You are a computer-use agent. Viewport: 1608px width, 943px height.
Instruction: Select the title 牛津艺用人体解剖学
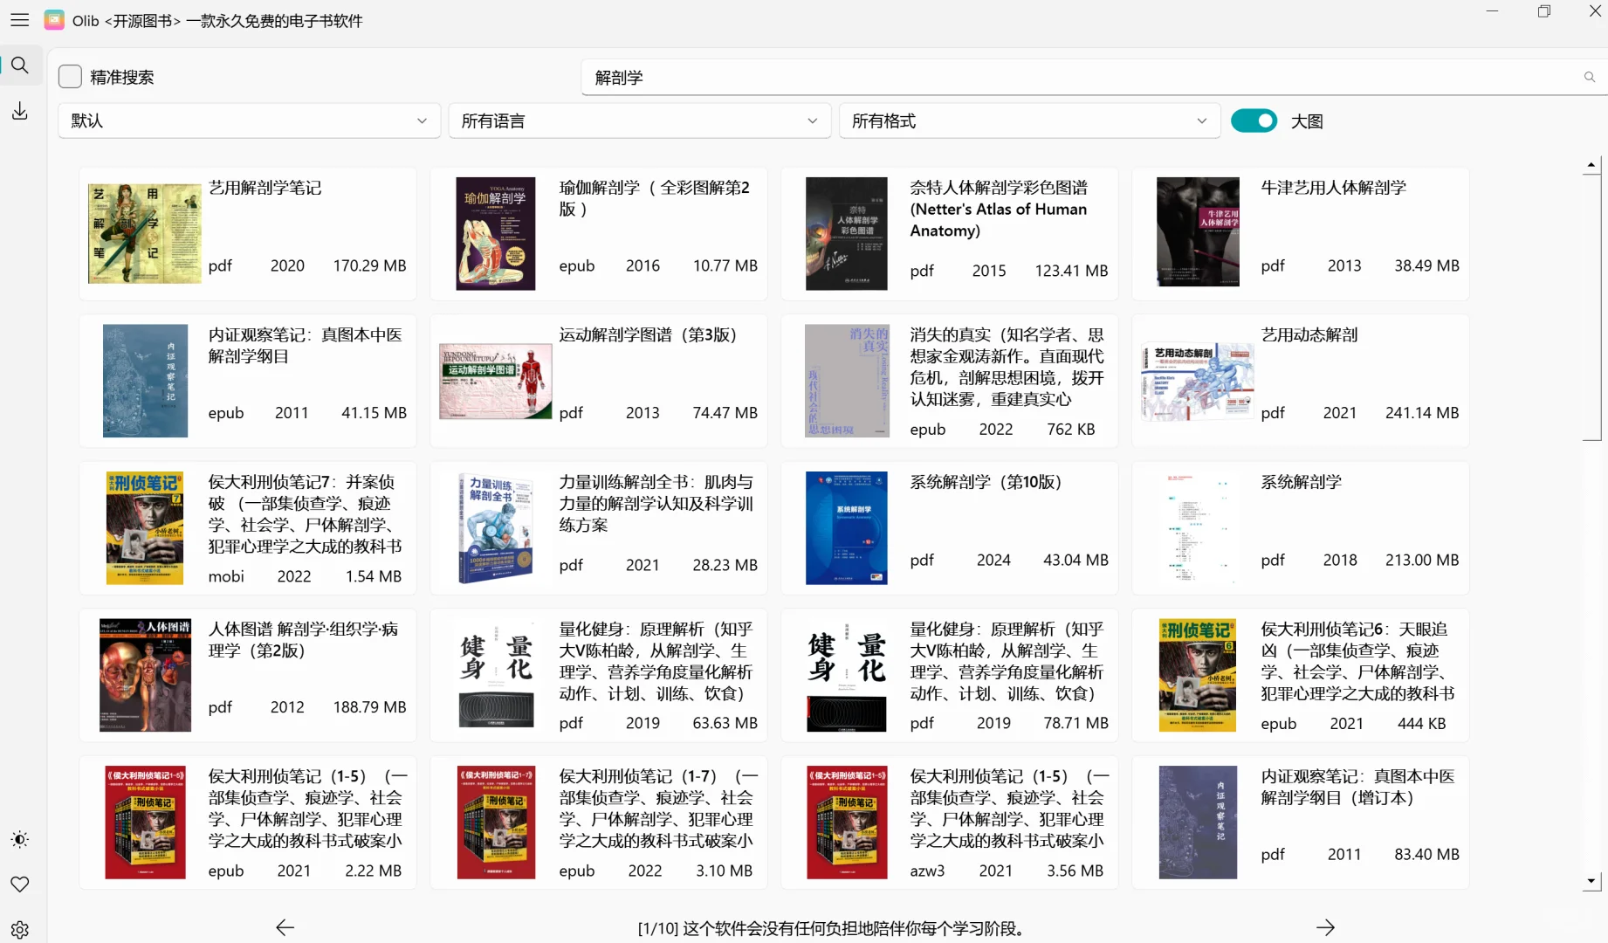(1333, 188)
